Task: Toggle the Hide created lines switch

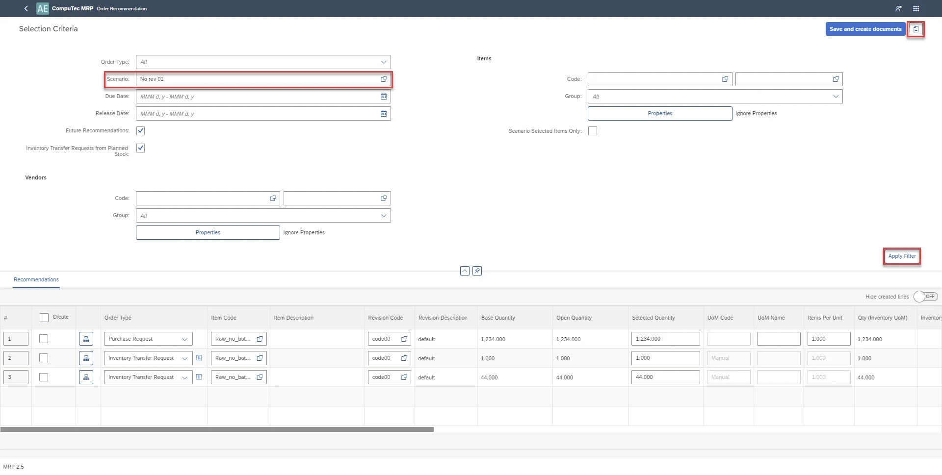Action: [x=925, y=297]
